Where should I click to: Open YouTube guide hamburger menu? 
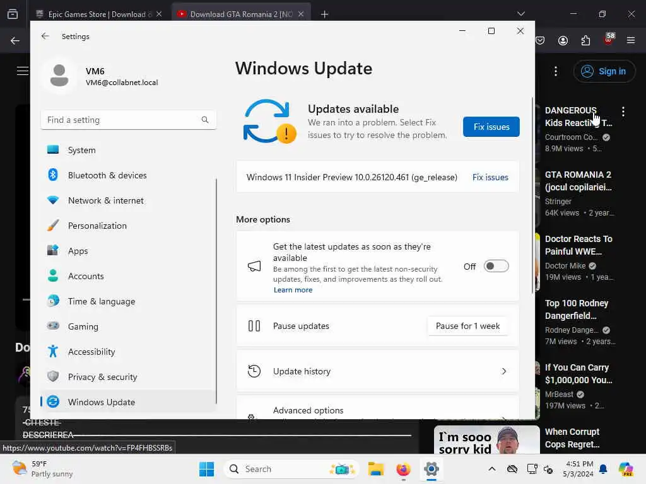[x=22, y=71]
